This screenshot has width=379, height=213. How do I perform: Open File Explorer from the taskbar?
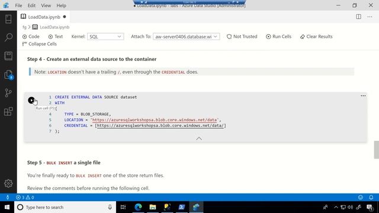coord(153,207)
